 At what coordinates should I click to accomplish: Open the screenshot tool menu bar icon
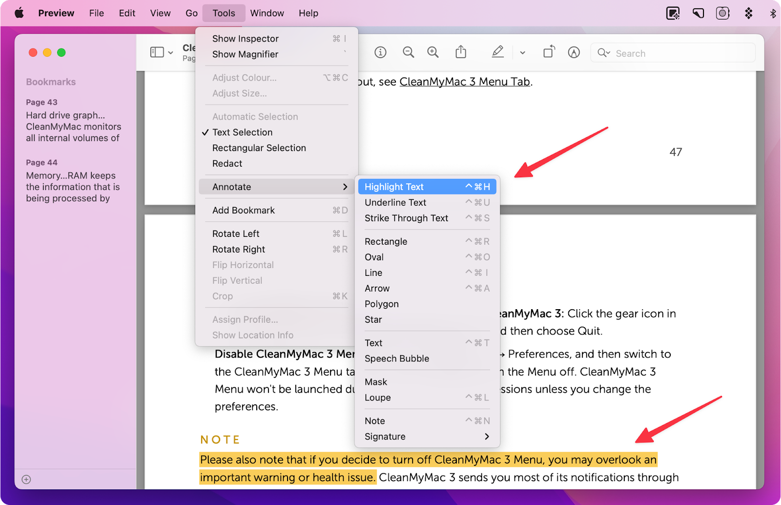point(673,13)
